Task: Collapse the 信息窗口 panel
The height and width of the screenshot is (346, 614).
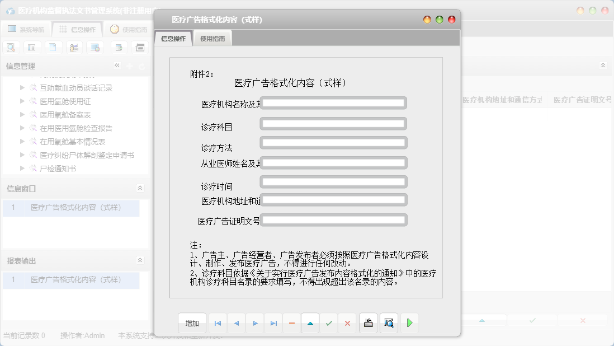Action: (x=140, y=187)
